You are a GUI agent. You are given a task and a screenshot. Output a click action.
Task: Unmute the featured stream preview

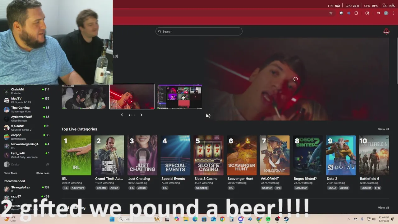point(208,115)
